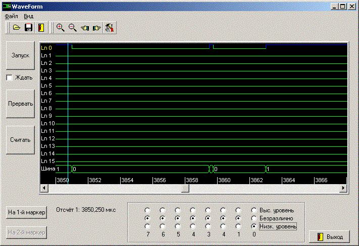Open the Вид menu
The height and width of the screenshot is (246, 359).
click(x=28, y=16)
